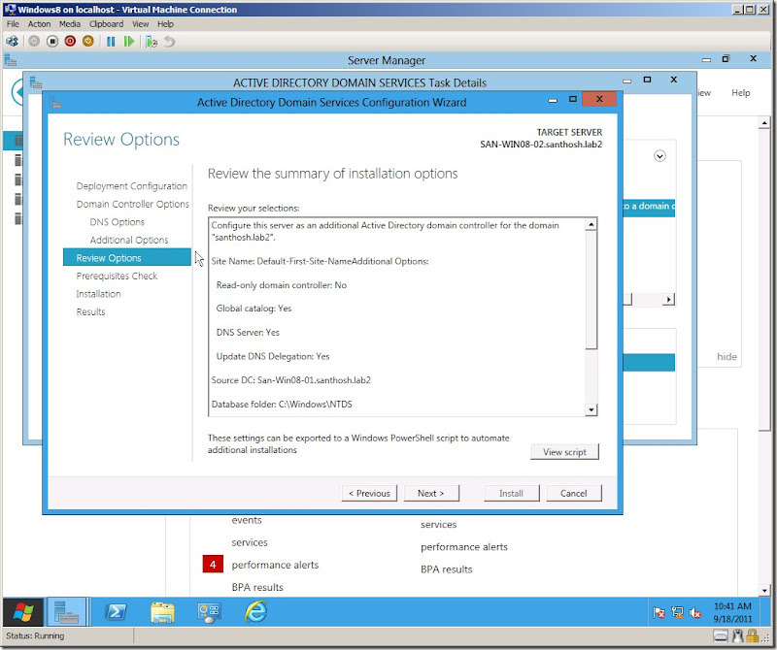Click the Turn Off VM icon

click(52, 42)
